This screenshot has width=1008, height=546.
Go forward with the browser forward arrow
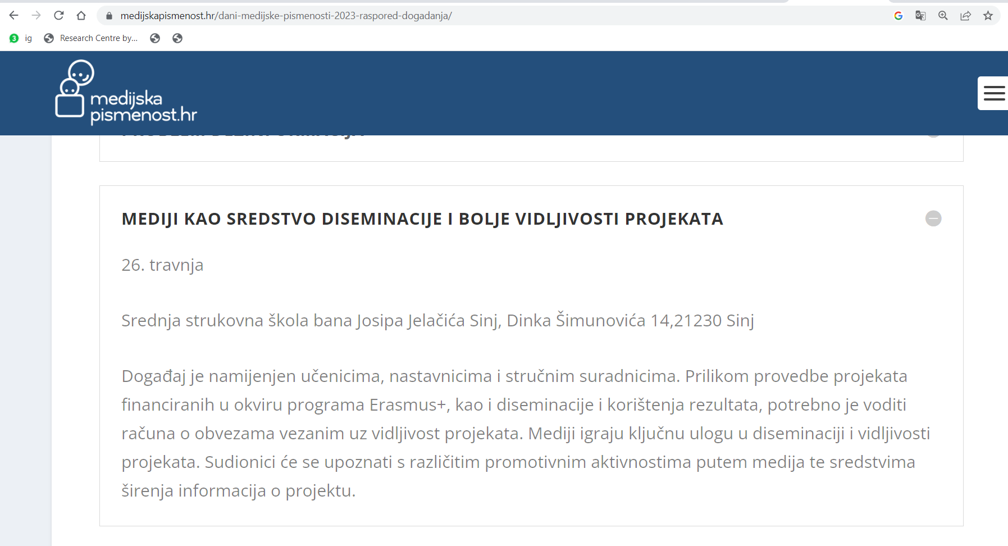(37, 15)
